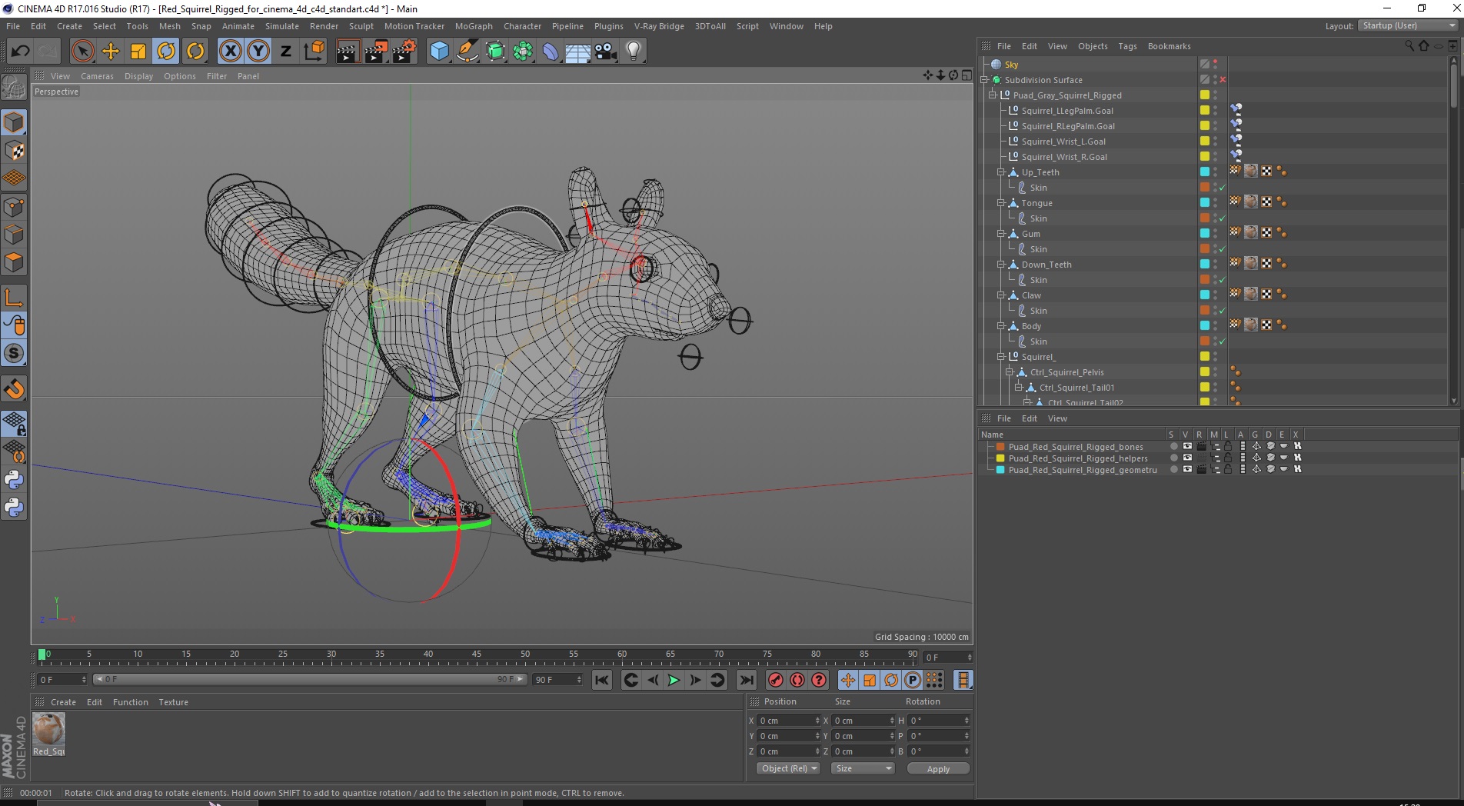Open Object Manager Bookmarks menu
The image size is (1464, 806).
[x=1169, y=46]
